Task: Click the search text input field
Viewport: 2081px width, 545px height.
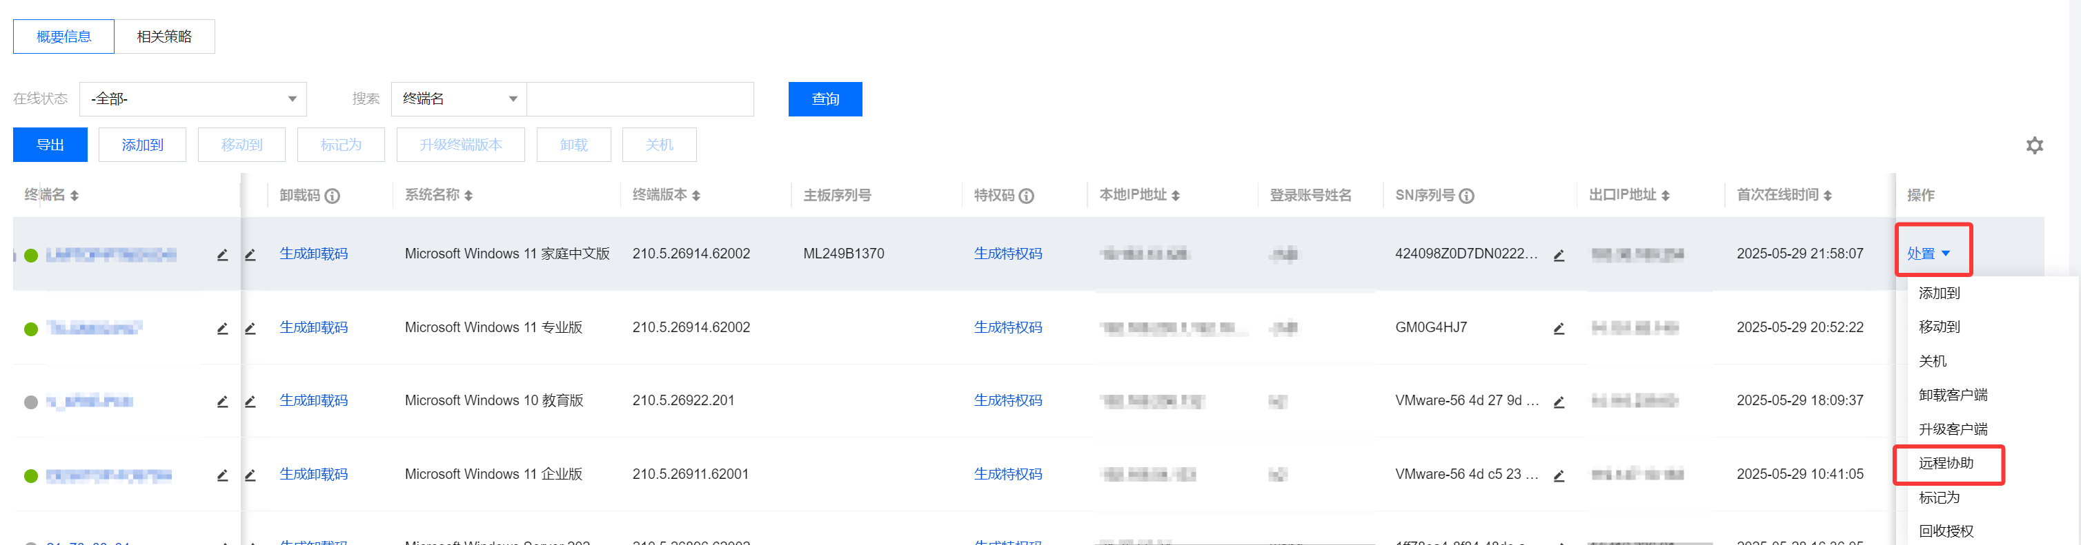Action: [640, 99]
